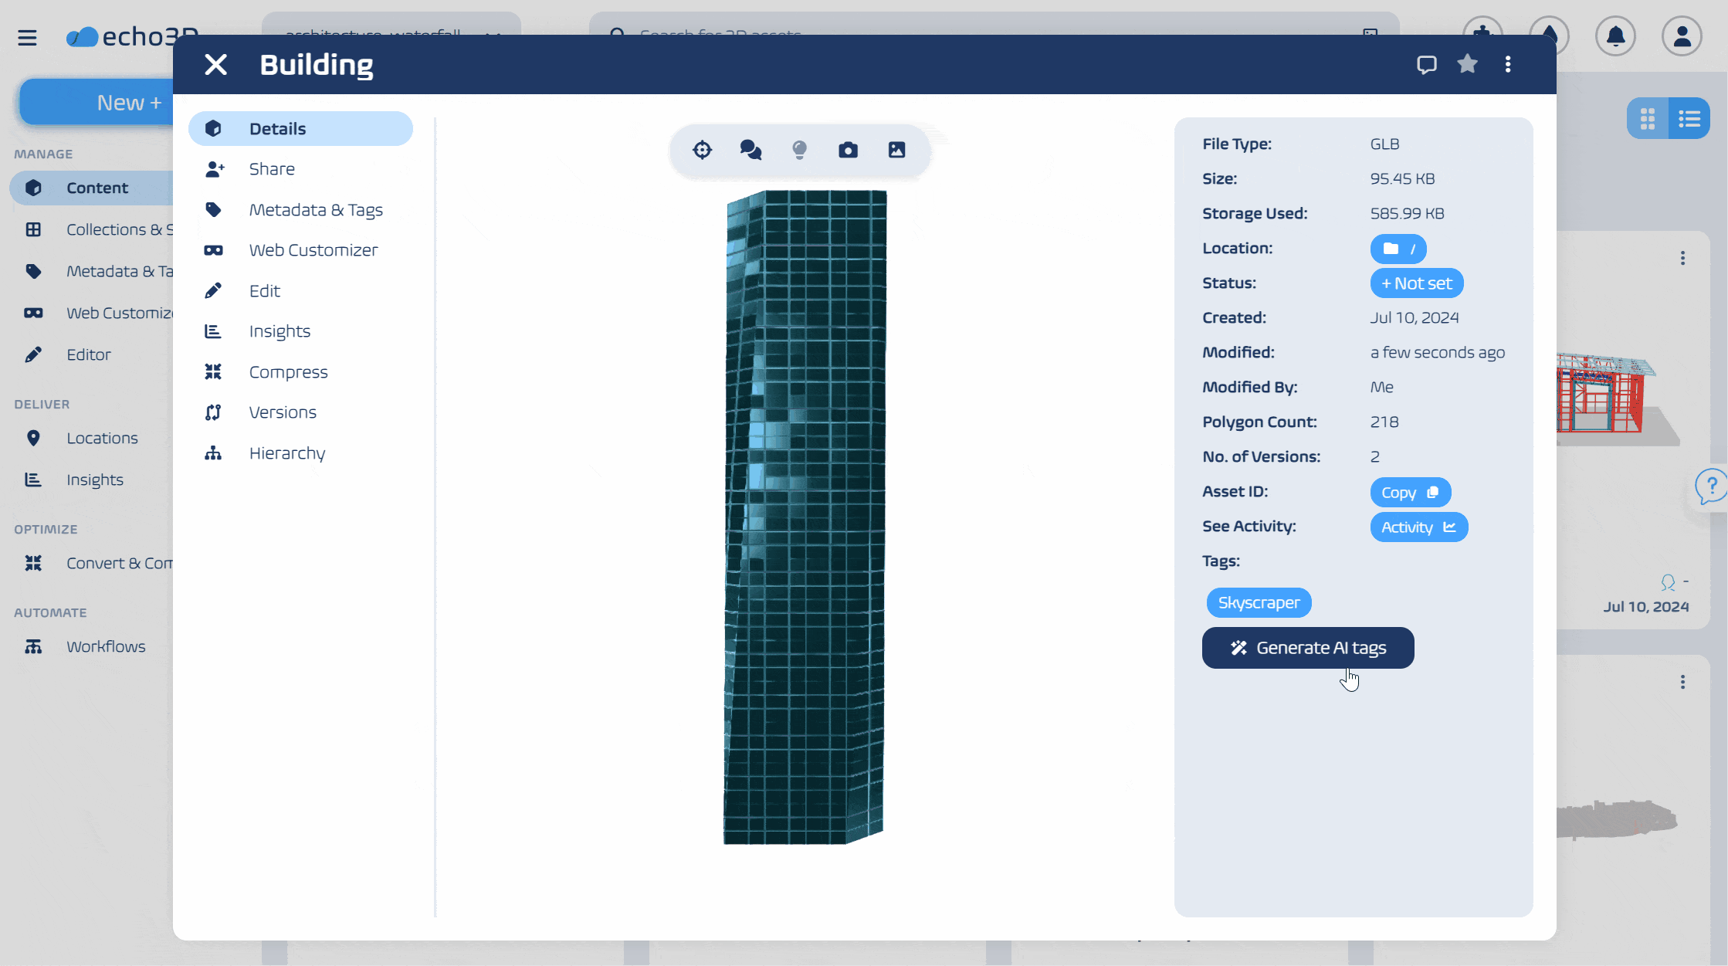Set background image in viewer toolbar
The height and width of the screenshot is (966, 1728).
pyautogui.click(x=896, y=150)
